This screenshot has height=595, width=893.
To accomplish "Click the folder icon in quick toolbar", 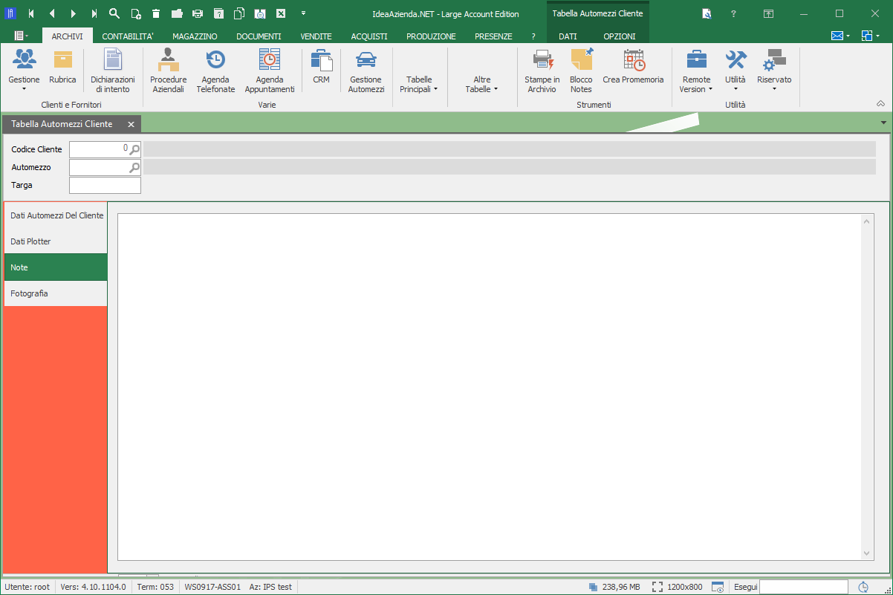I will 177,13.
